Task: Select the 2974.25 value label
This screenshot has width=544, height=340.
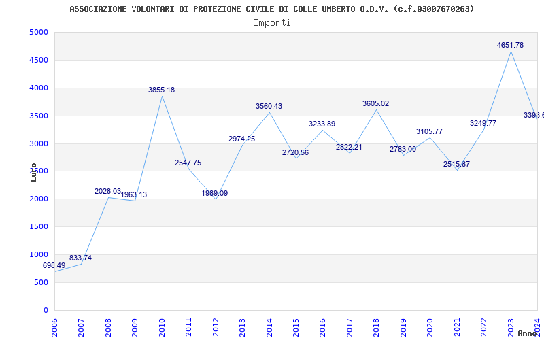Action: point(242,139)
